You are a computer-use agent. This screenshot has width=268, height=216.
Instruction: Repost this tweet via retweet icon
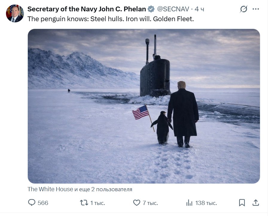pos(84,203)
